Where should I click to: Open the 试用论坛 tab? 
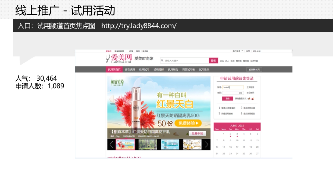[x=204, y=69]
